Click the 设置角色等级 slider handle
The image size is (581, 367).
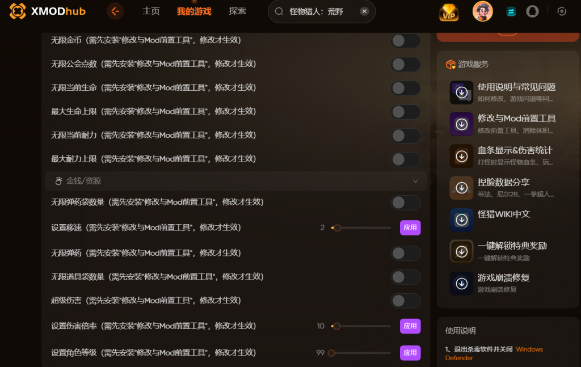click(331, 353)
